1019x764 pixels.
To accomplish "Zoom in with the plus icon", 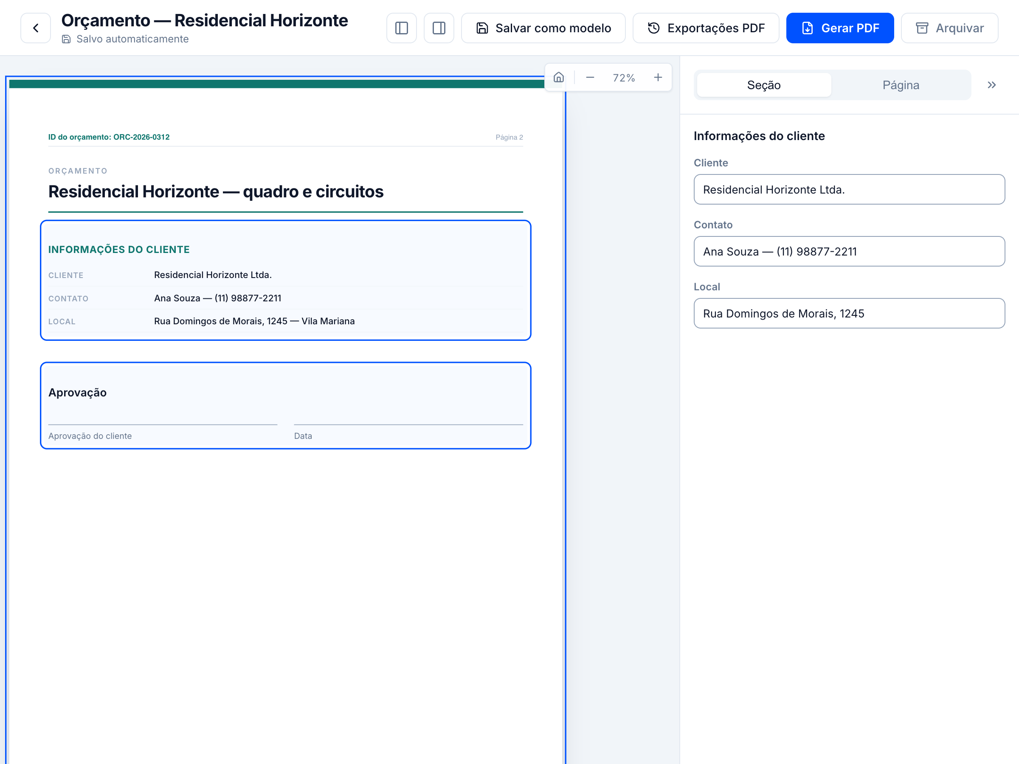I will tap(658, 77).
